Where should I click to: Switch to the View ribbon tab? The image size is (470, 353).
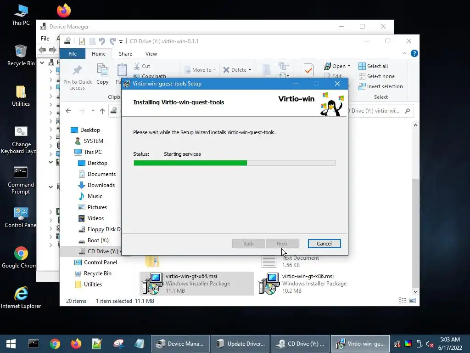[x=151, y=54]
